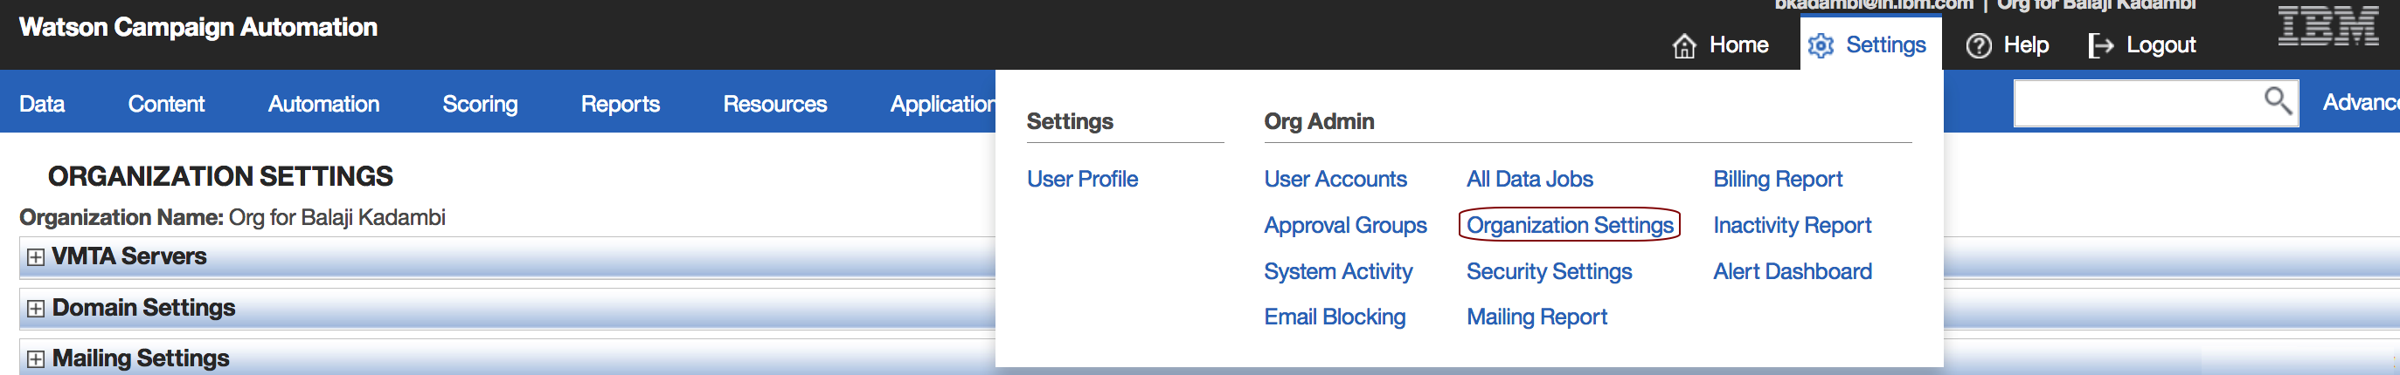Click the Logout text link

coord(2161,45)
